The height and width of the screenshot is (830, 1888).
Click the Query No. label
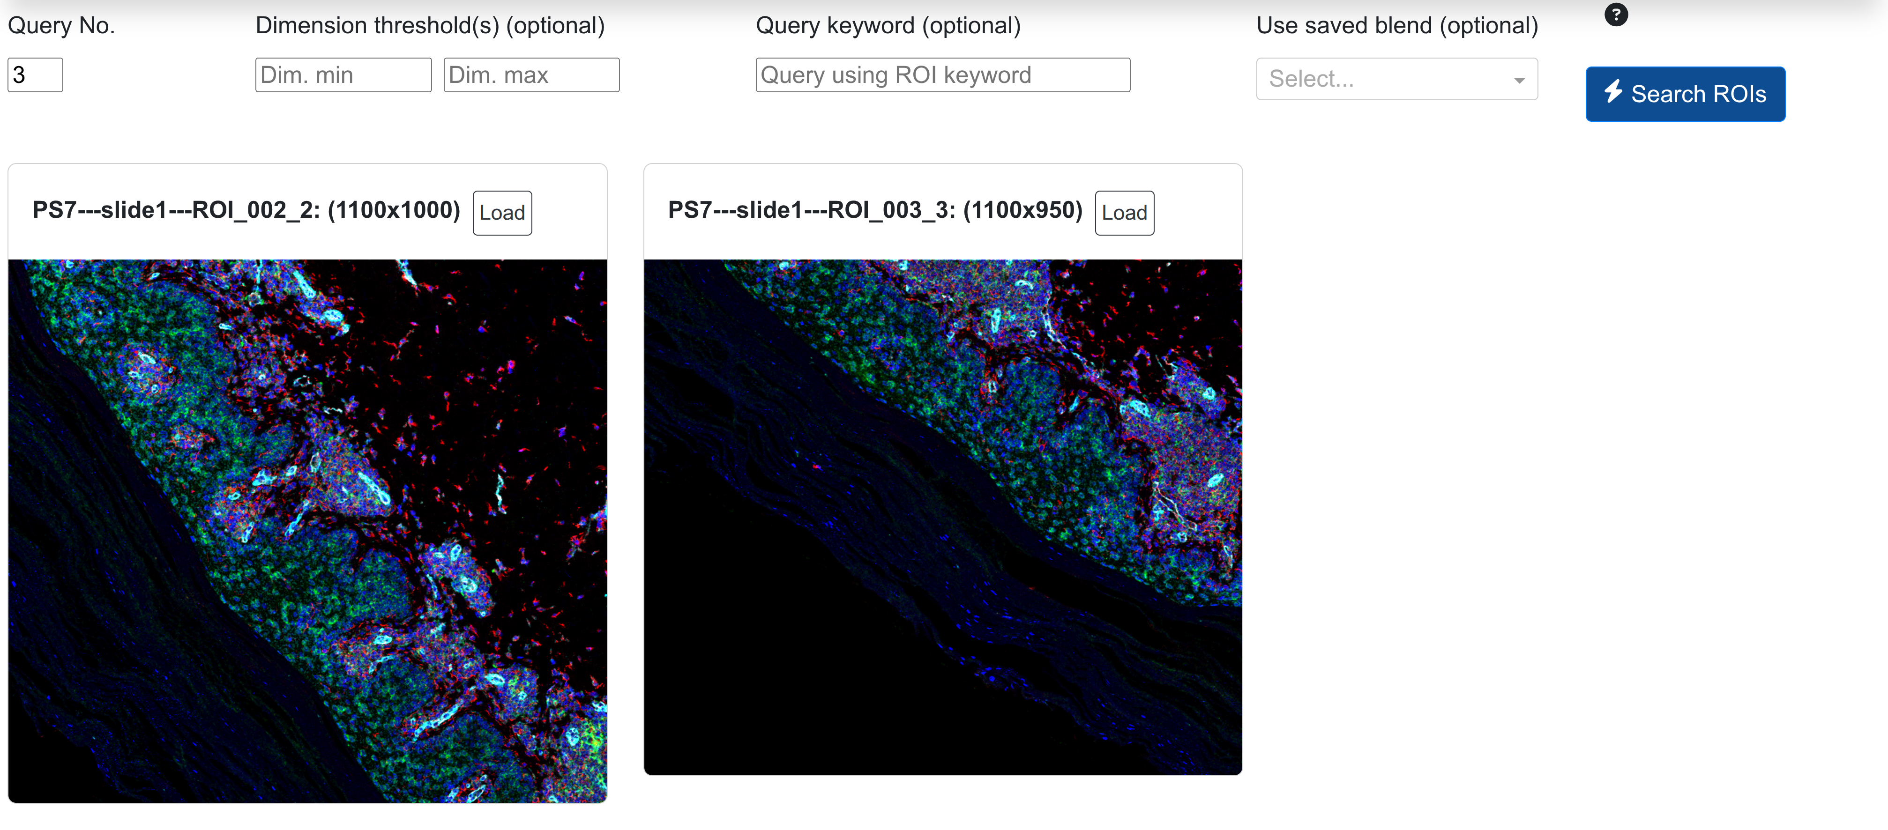point(61,26)
